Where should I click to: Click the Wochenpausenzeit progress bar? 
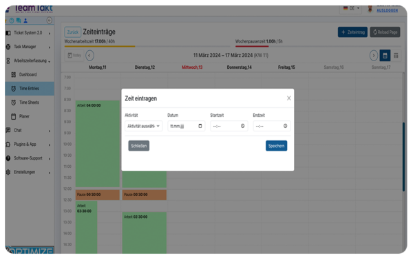point(318,46)
